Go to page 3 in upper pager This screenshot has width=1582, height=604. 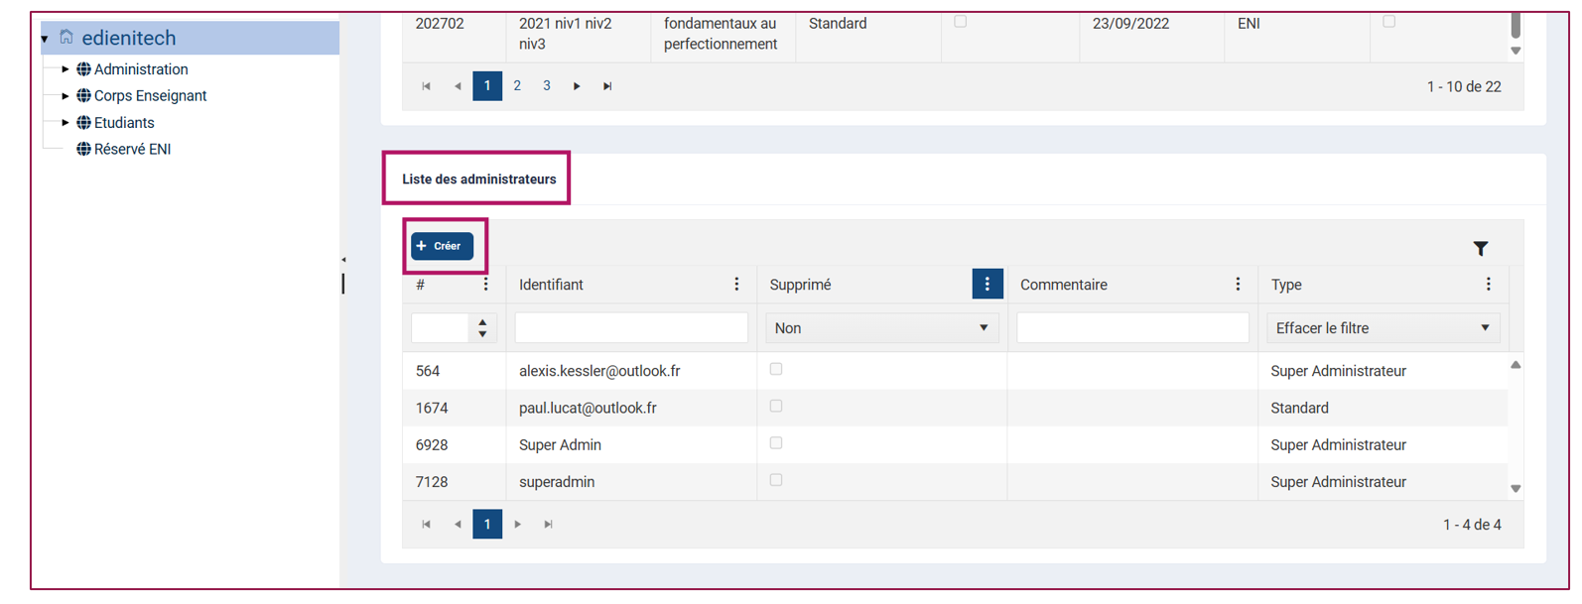[547, 86]
